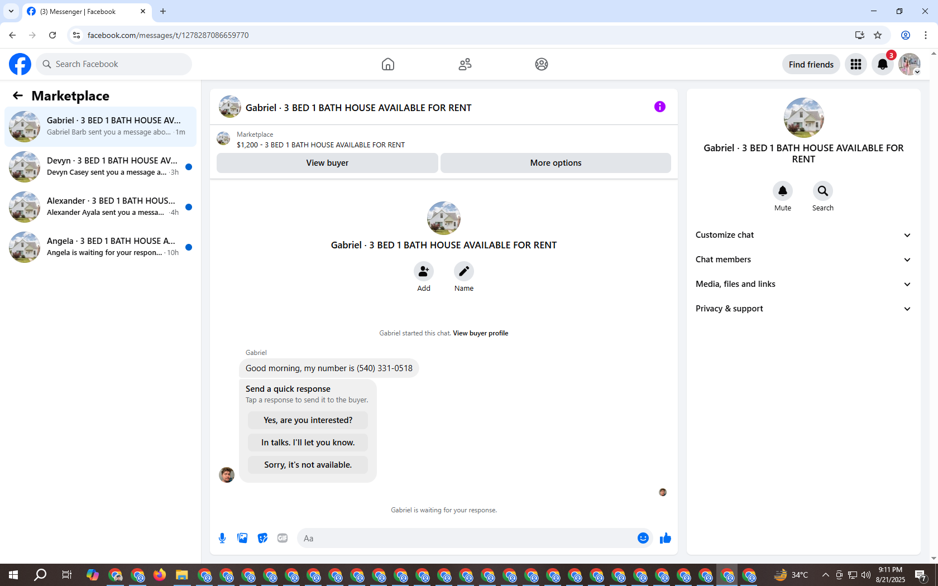Image resolution: width=938 pixels, height=586 pixels.
Task: Open the taskbar clock and date
Action: [891, 575]
